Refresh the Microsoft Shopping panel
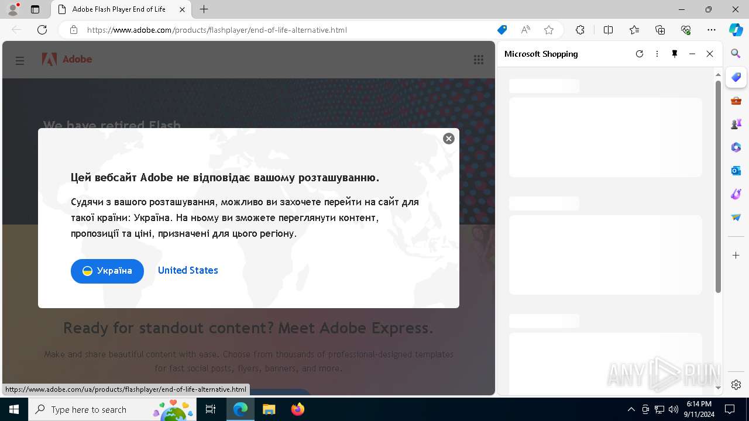Image resolution: width=749 pixels, height=421 pixels. (x=640, y=54)
